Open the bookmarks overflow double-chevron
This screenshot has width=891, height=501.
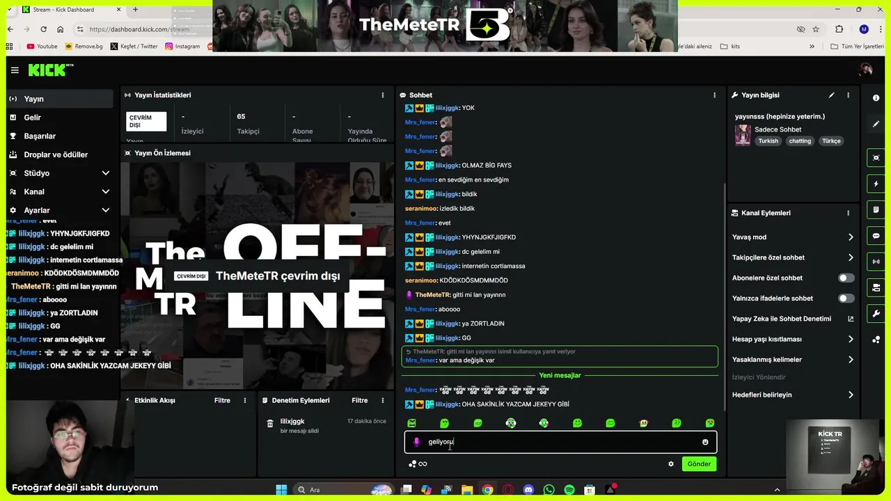tap(812, 47)
